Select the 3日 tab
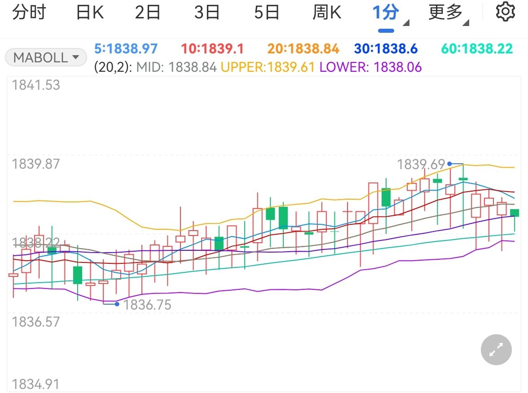528x393 pixels. pos(207,13)
